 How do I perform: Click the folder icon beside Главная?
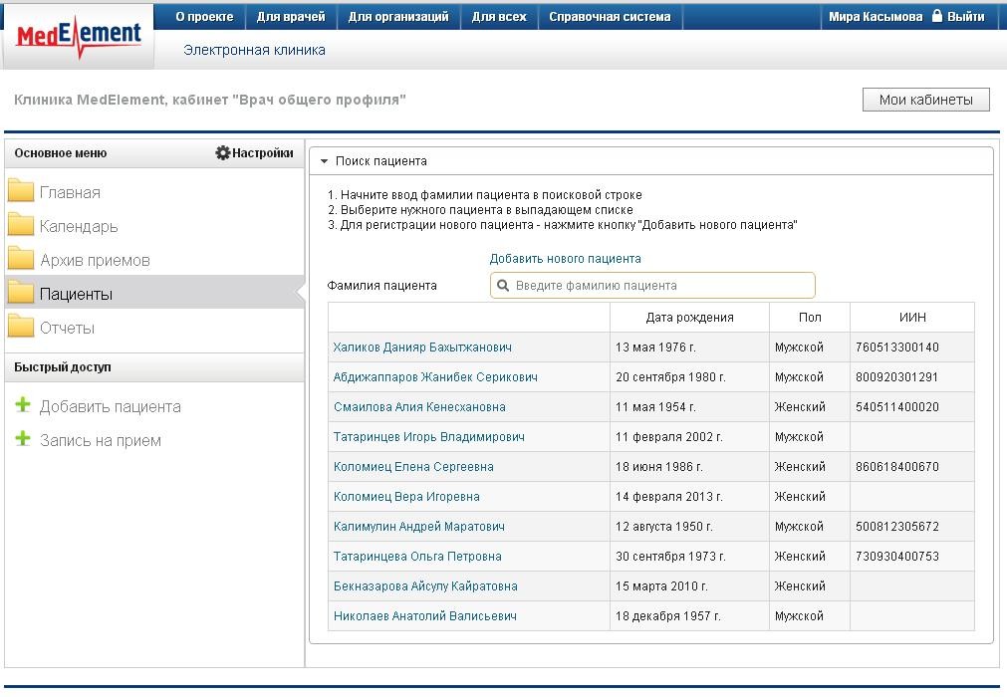tap(21, 192)
